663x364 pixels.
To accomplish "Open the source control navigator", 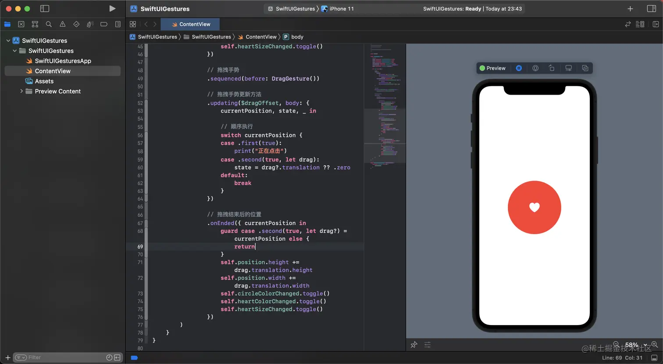I will [21, 24].
